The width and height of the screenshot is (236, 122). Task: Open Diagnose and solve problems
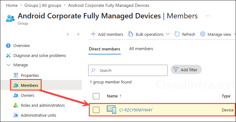tap(39, 55)
